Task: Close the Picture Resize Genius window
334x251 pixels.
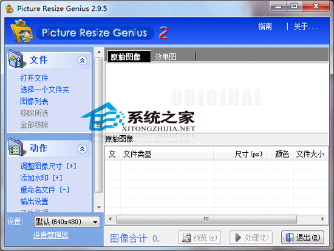Action: tap(316, 6)
